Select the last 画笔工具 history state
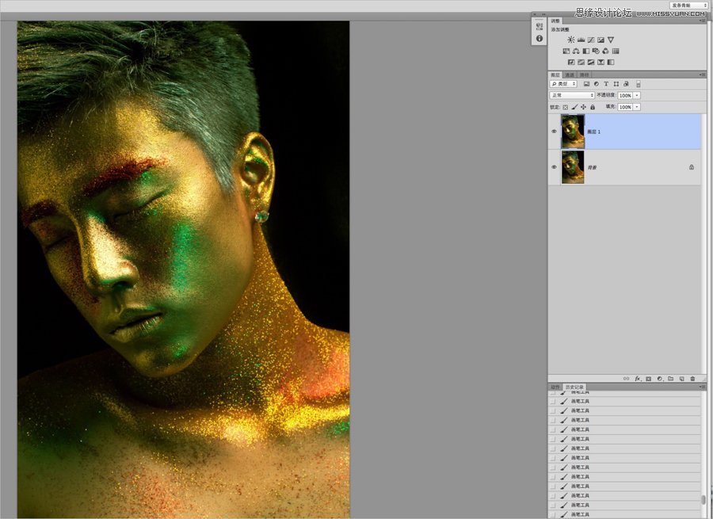This screenshot has width=713, height=519. pos(581,513)
